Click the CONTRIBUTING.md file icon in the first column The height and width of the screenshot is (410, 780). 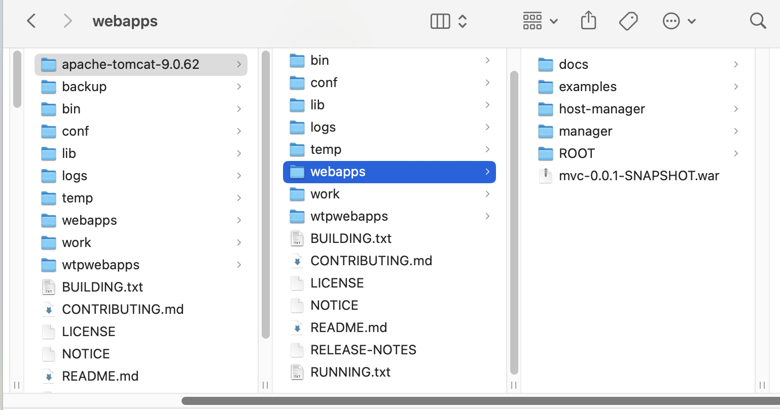click(x=49, y=309)
